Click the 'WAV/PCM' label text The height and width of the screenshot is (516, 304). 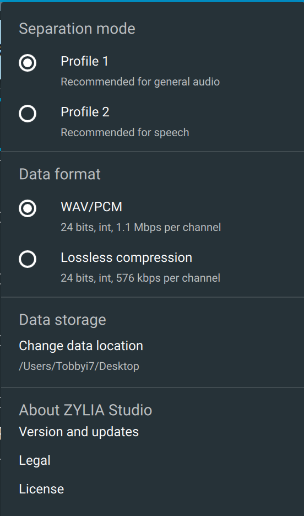(x=91, y=207)
